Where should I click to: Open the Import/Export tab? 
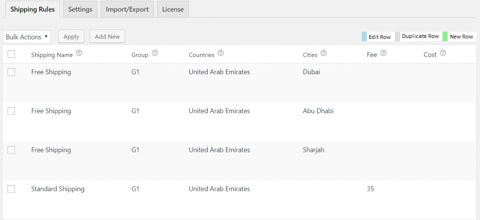click(127, 9)
